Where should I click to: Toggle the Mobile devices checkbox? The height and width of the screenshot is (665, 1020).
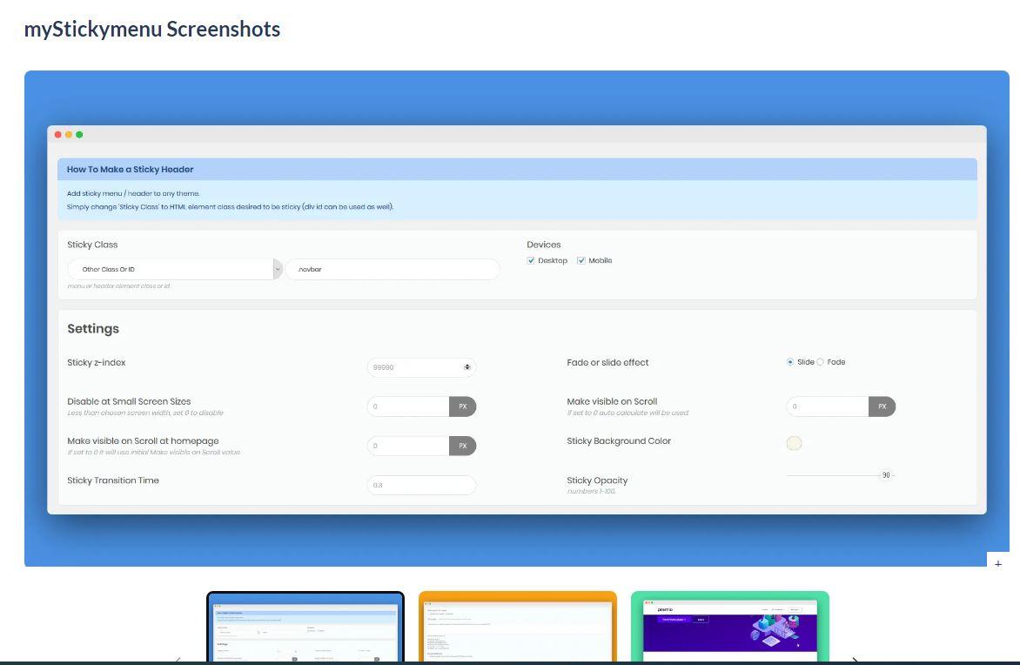[x=580, y=260]
